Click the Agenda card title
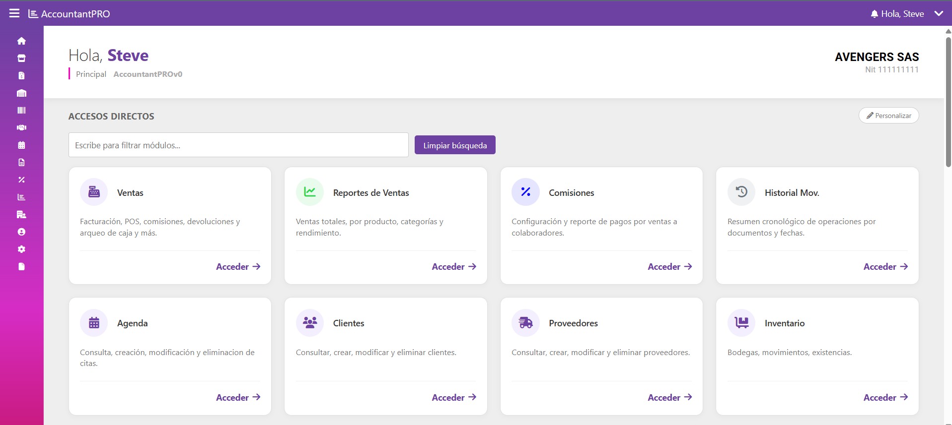 pyautogui.click(x=133, y=323)
